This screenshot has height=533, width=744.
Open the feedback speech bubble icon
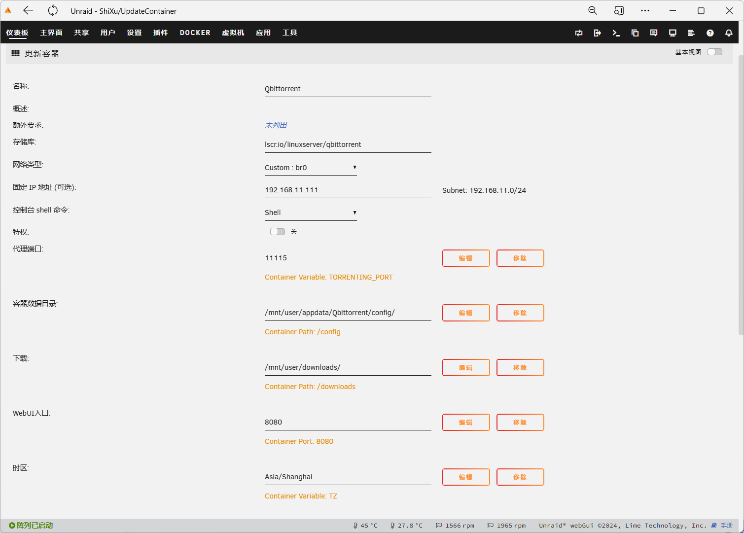tap(653, 33)
